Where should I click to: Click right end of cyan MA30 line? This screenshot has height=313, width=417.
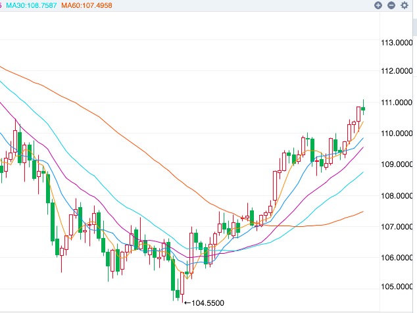click(x=362, y=172)
